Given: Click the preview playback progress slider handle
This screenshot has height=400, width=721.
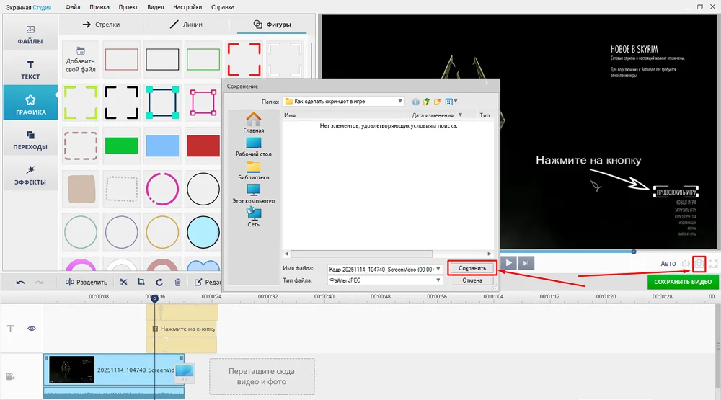Looking at the screenshot, I should (x=634, y=252).
